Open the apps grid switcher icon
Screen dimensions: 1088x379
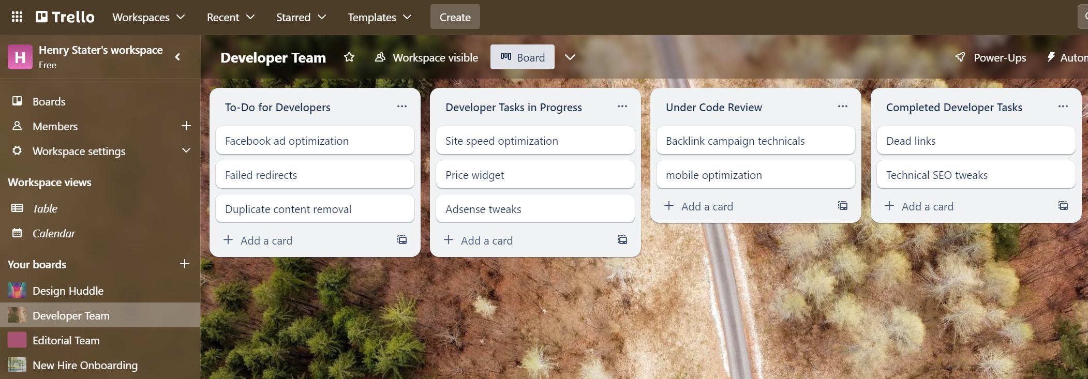17,17
